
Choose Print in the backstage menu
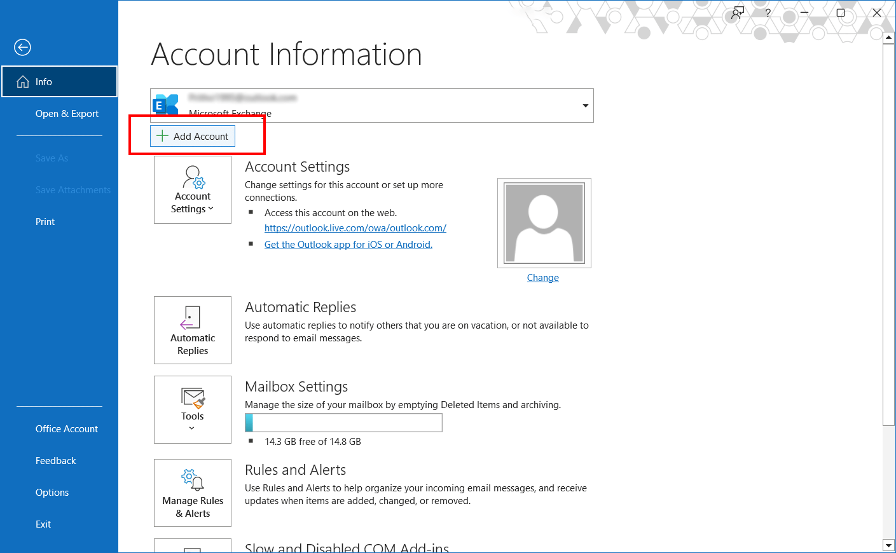[45, 222]
